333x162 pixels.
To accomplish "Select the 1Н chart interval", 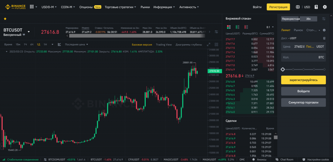I will point(45,44).
